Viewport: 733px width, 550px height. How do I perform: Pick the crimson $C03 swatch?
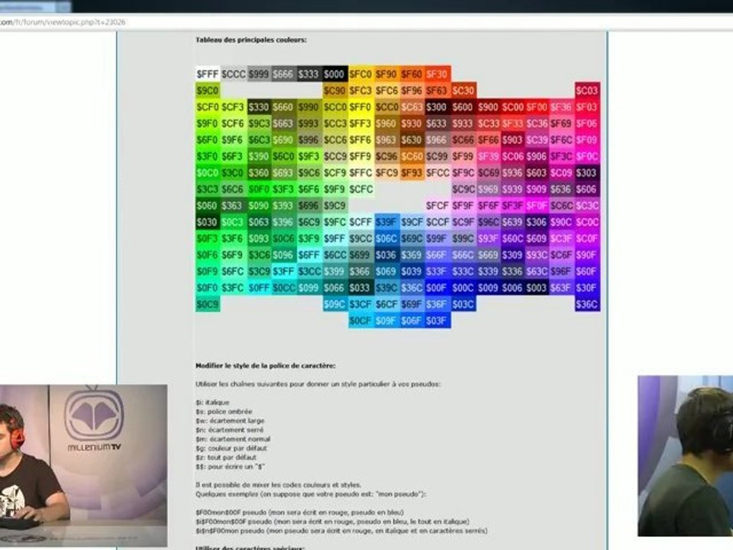tap(587, 90)
